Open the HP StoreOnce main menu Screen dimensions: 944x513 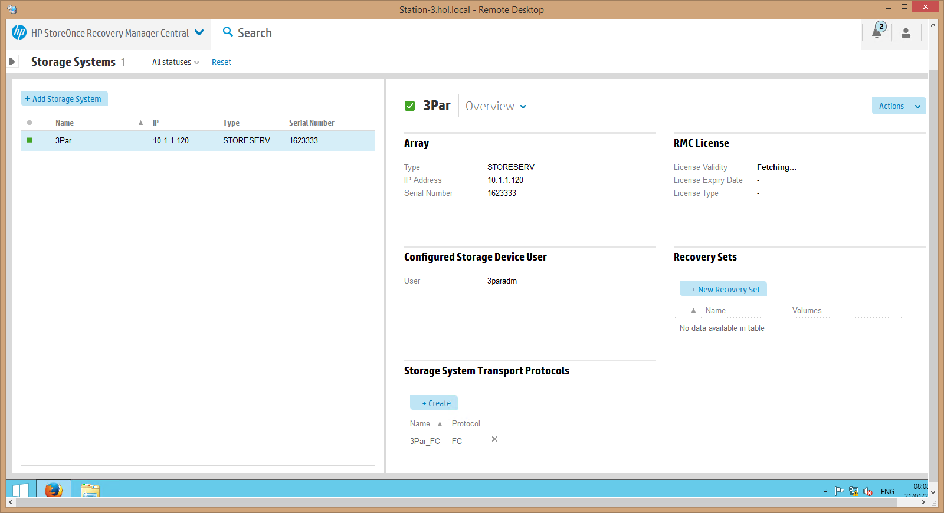pos(199,32)
